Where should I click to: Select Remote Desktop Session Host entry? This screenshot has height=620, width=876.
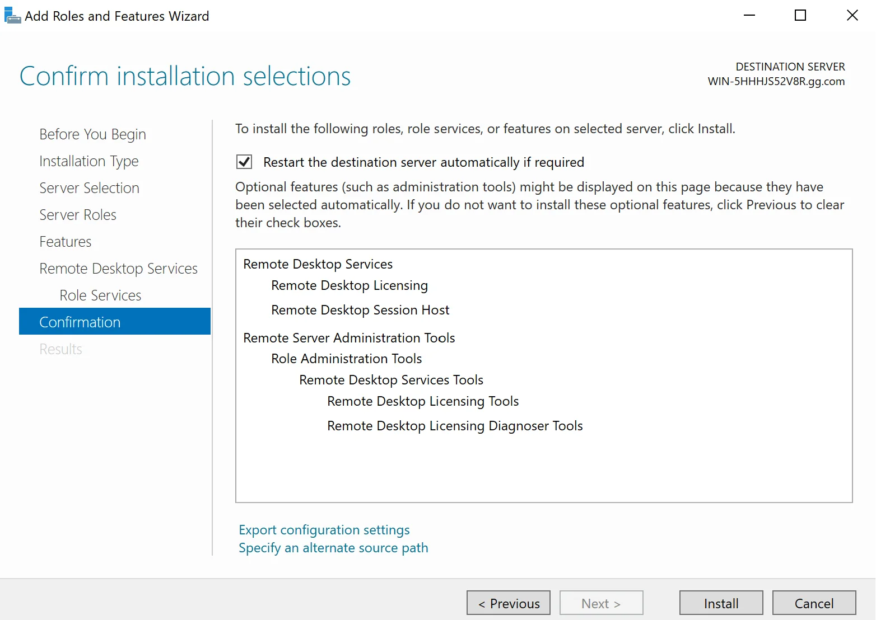(x=360, y=310)
